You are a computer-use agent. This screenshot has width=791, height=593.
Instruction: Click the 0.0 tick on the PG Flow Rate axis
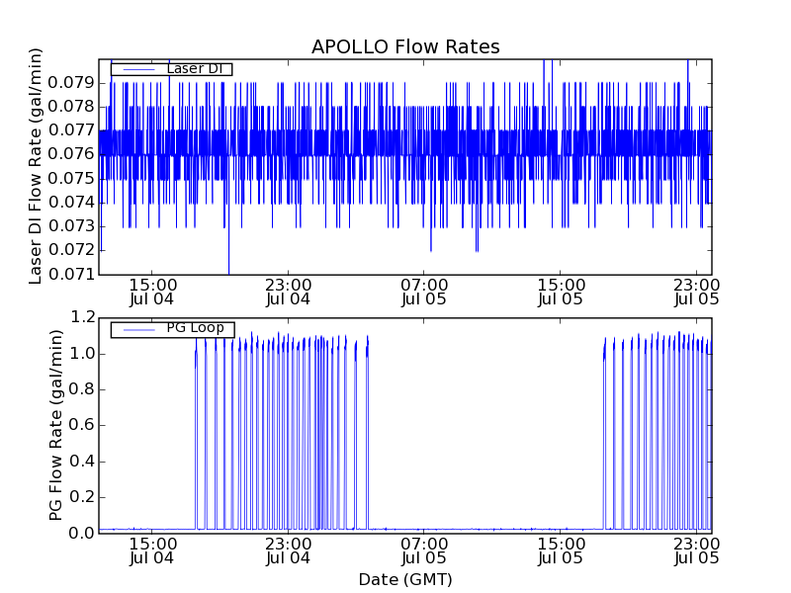pos(82,533)
